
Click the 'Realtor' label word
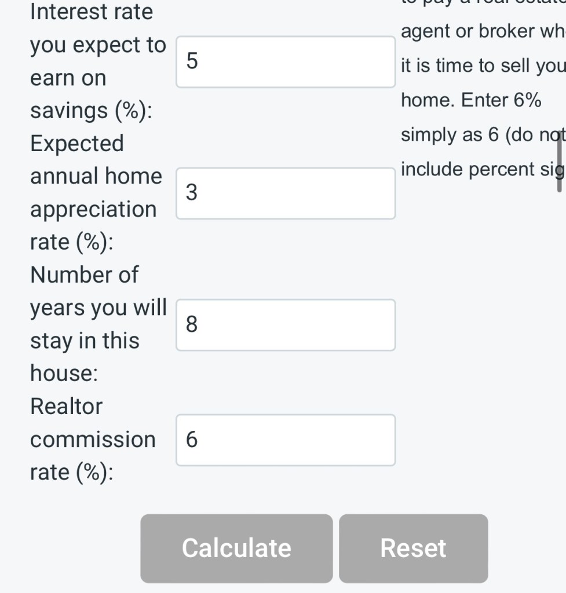(66, 407)
